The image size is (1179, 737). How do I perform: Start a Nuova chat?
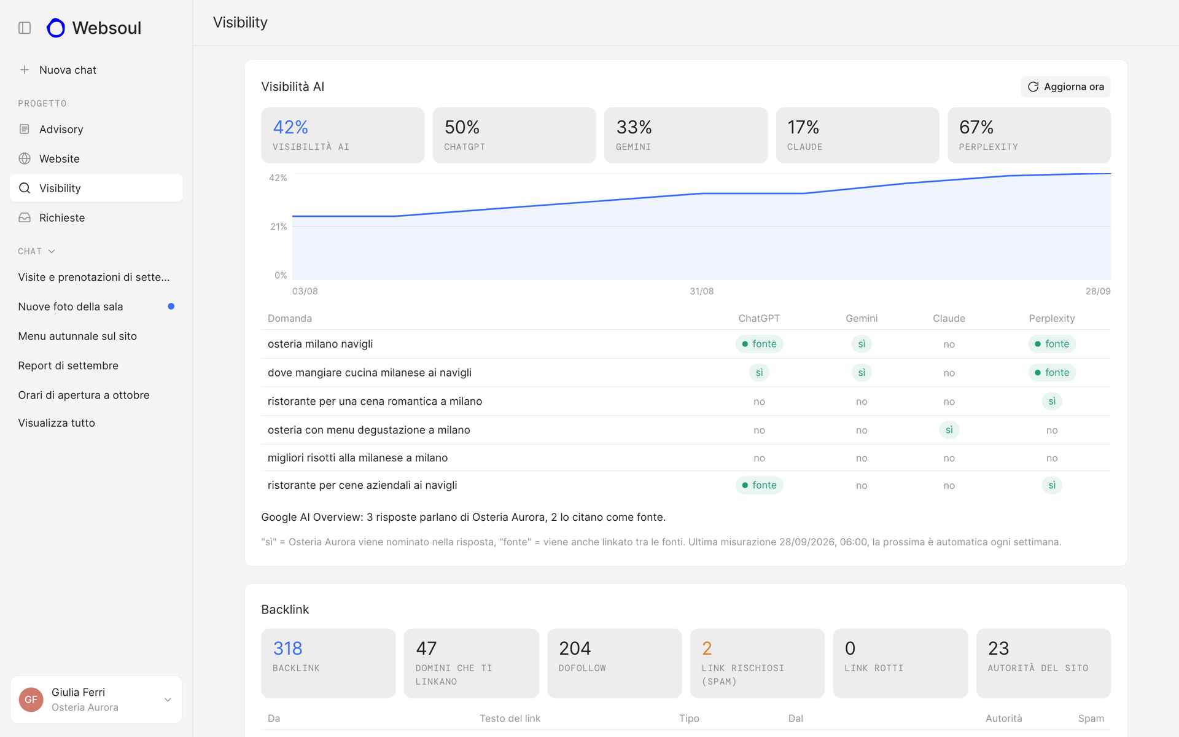[96, 70]
